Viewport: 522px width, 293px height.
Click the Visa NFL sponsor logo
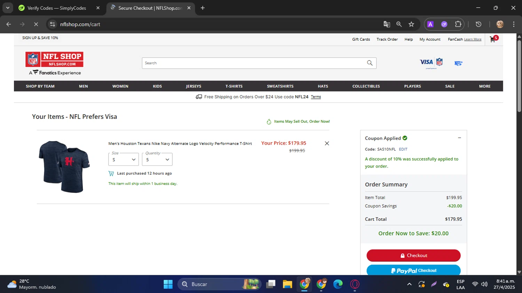pyautogui.click(x=431, y=63)
